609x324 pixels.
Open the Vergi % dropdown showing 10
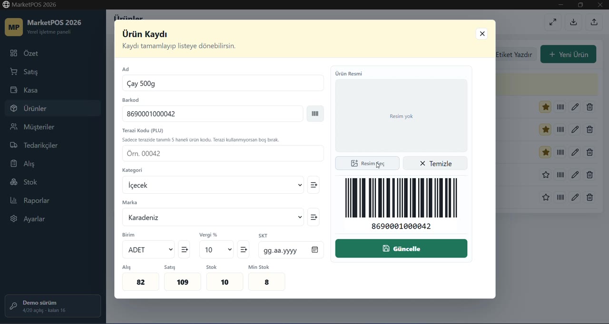[216, 249]
